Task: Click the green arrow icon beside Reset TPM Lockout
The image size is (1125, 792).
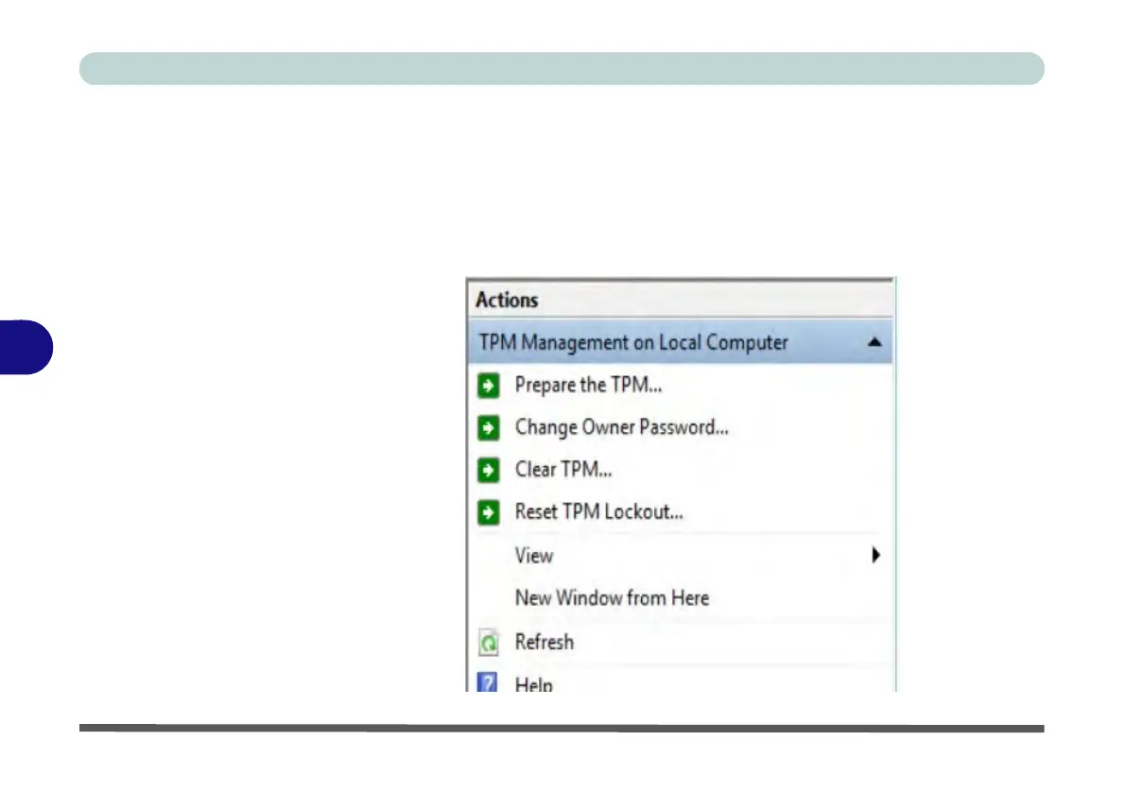Action: [x=489, y=512]
